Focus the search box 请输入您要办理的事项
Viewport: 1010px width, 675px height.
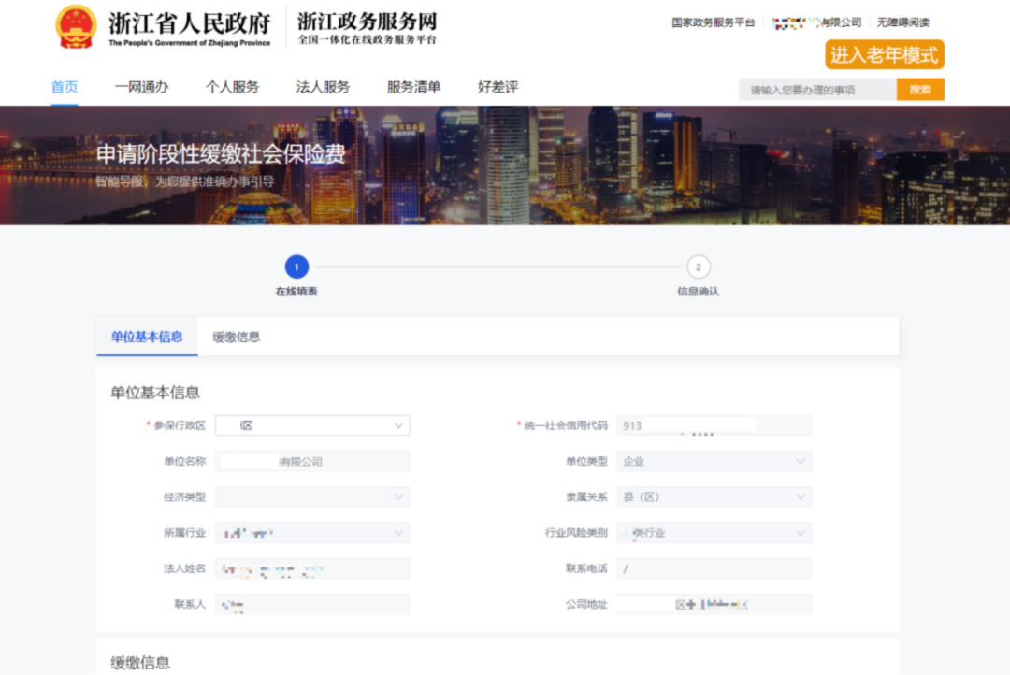pyautogui.click(x=817, y=90)
